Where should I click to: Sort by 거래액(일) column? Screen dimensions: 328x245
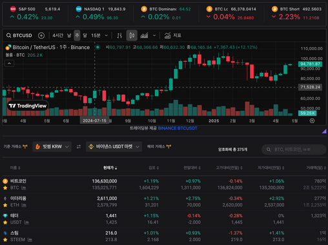(x=316, y=168)
